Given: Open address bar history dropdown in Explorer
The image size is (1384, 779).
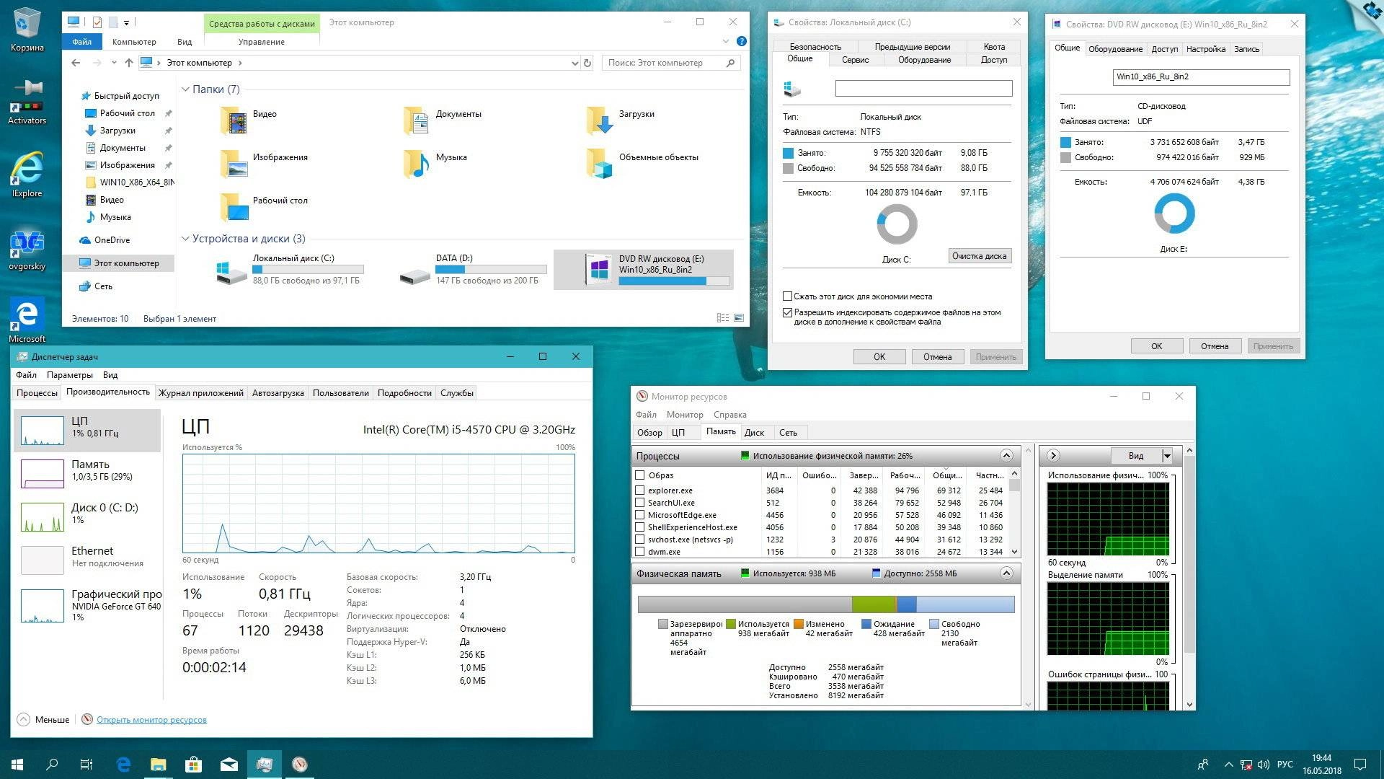Looking at the screenshot, I should (575, 63).
